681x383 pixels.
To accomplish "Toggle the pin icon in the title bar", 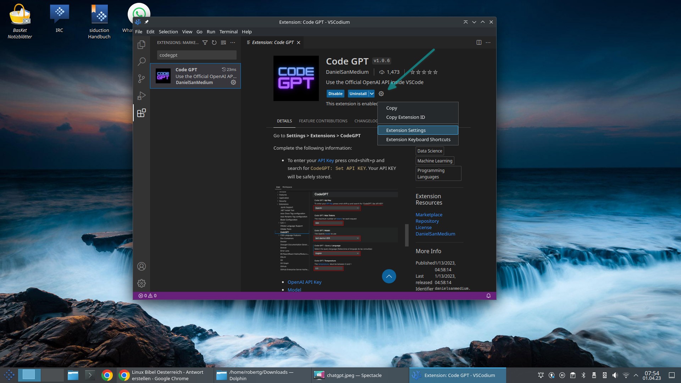I will [147, 22].
